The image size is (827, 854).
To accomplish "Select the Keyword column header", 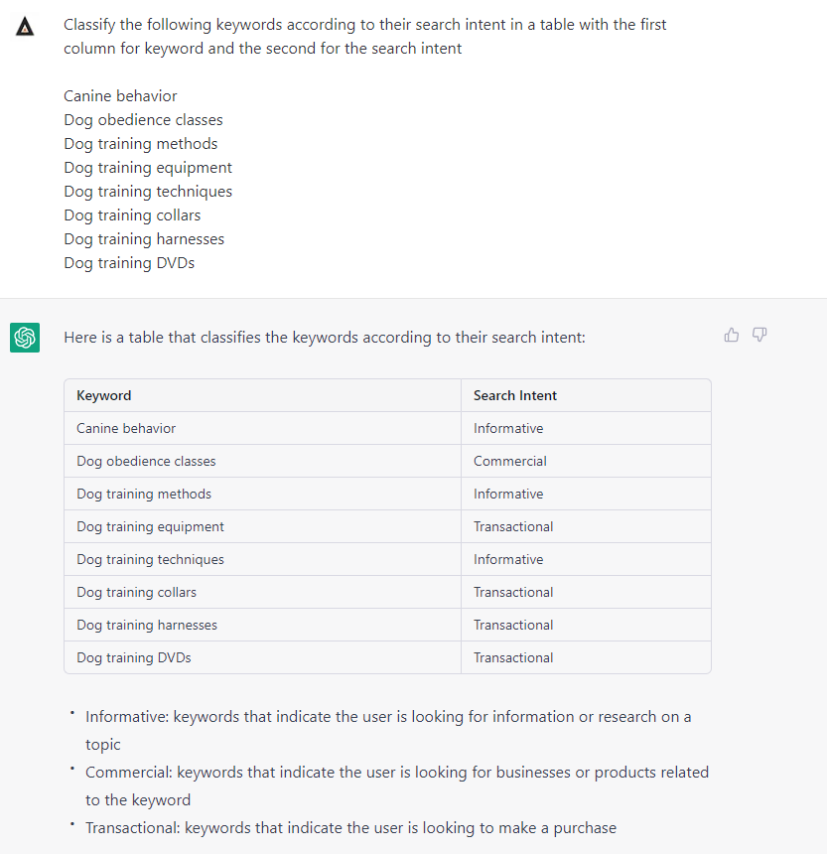I will tap(103, 395).
